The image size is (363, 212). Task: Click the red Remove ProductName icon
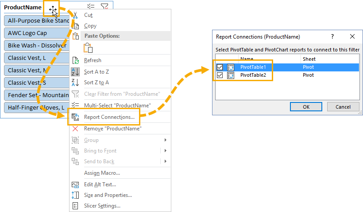(75, 129)
